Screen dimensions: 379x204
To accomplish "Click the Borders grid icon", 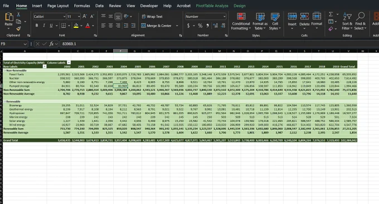I will 64,26.
